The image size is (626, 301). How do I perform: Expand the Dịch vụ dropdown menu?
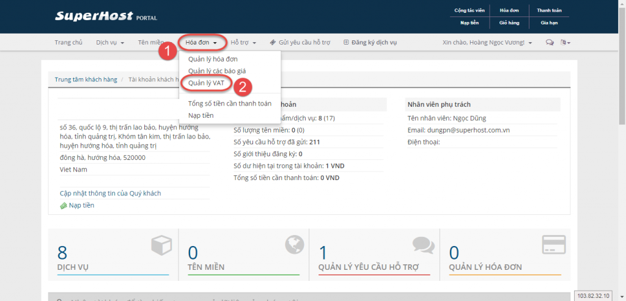coord(110,43)
